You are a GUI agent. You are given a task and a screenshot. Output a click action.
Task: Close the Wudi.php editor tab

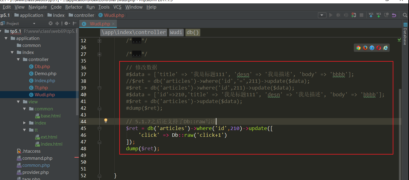pyautogui.click(x=113, y=24)
